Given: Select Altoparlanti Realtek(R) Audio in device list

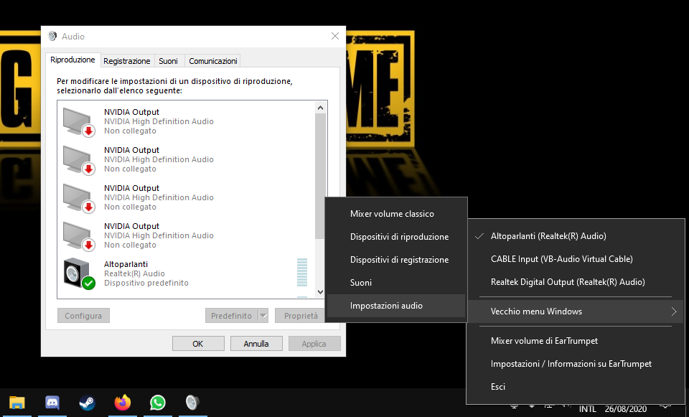Looking at the screenshot, I should click(186, 273).
